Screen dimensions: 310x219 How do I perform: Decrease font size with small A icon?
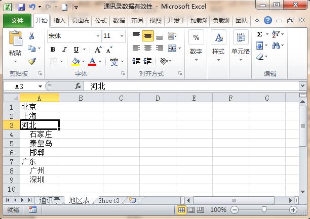point(109,50)
